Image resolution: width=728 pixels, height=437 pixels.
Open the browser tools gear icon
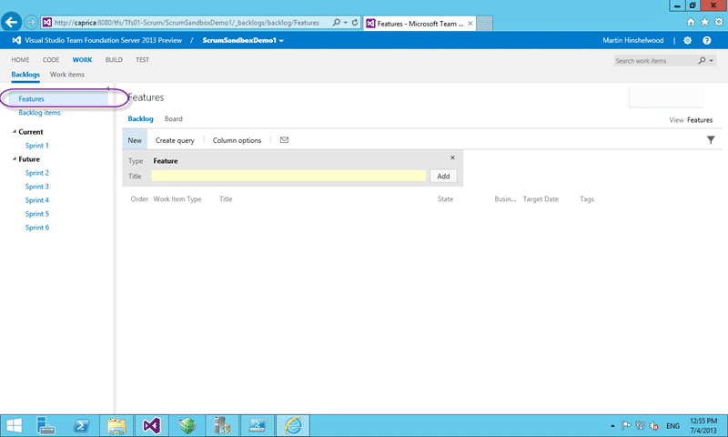coord(719,22)
